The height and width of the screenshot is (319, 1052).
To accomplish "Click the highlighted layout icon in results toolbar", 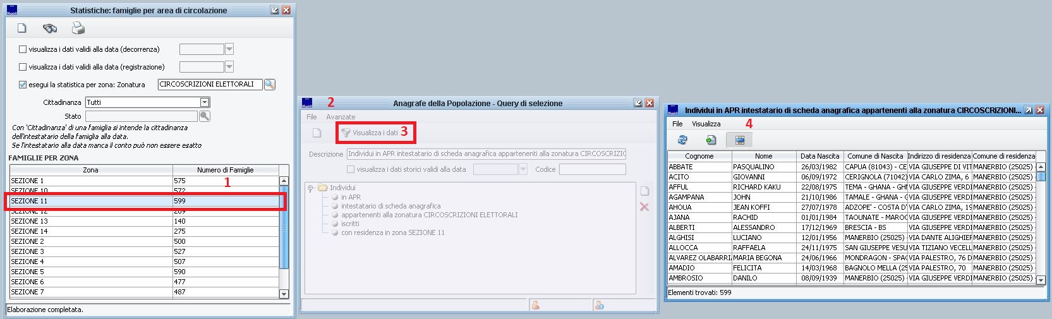I will tap(739, 140).
